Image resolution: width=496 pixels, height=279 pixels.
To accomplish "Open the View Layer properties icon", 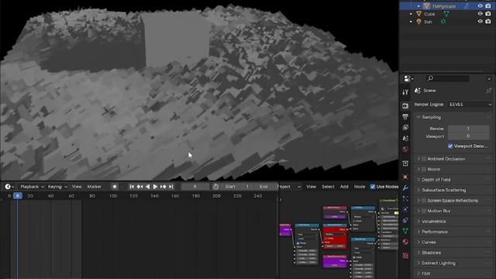I will point(405,127).
